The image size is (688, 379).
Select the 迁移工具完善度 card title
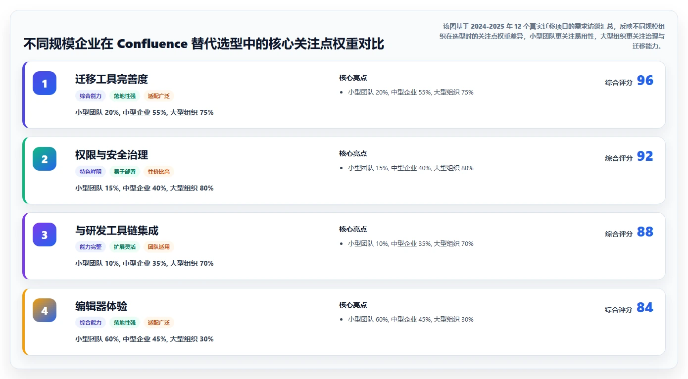tap(112, 79)
